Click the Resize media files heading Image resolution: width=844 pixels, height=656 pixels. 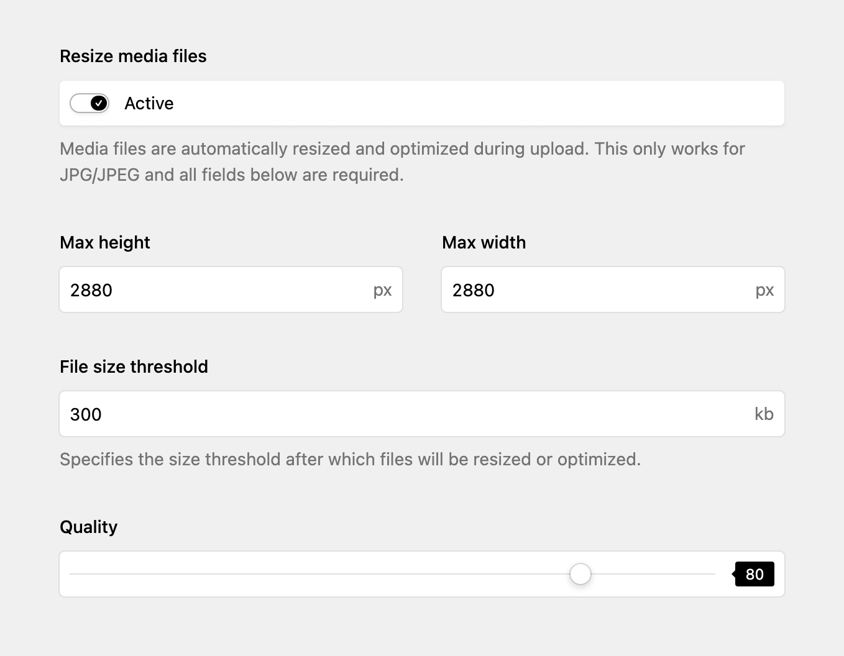pyautogui.click(x=133, y=56)
